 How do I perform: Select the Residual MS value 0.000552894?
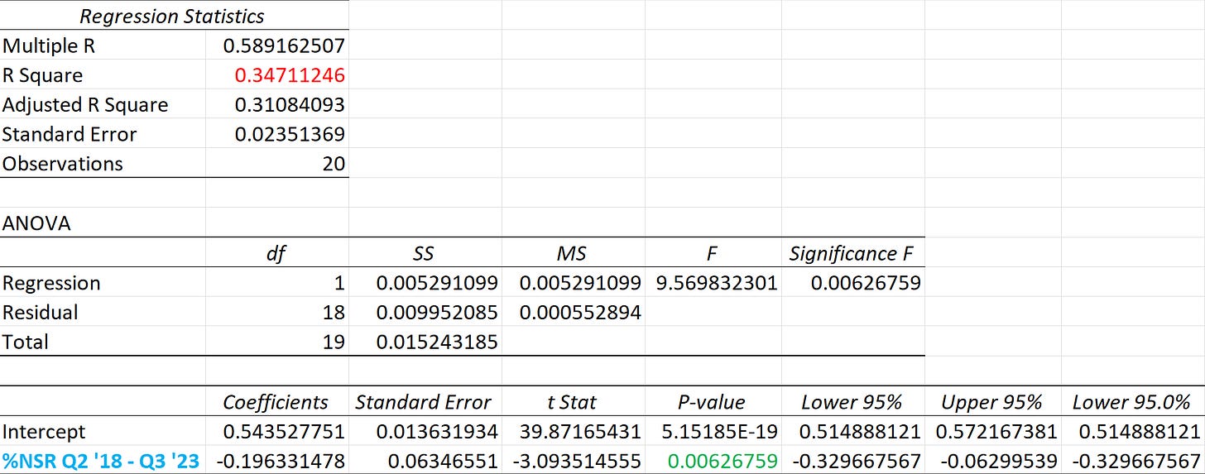coord(580,313)
